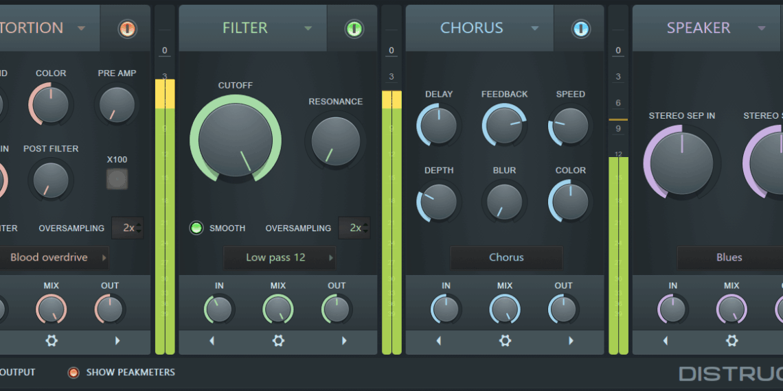Screen dimensions: 783x391
Task: Toggle the Filter module power button
Action: click(354, 29)
